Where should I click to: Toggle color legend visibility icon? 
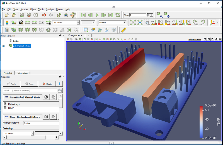[x=7, y=22]
